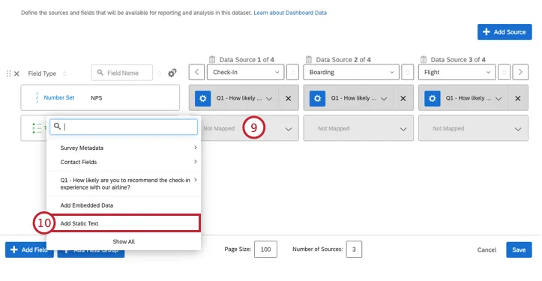Remove the Boarding Q1 mapping
This screenshot has width=542, height=281.
click(403, 98)
